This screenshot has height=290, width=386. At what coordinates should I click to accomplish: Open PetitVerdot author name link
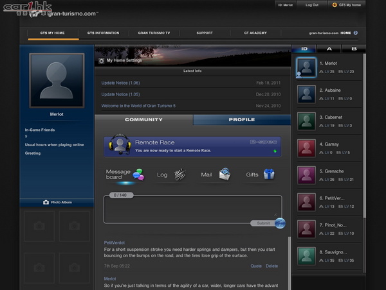point(115,243)
